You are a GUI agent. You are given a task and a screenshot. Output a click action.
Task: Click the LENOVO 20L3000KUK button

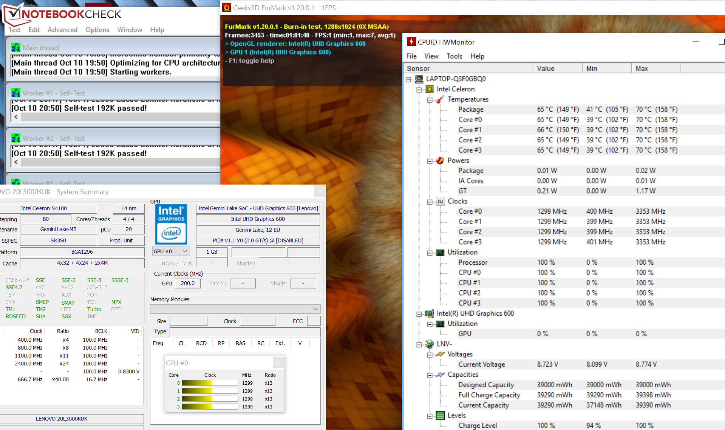pyautogui.click(x=72, y=419)
